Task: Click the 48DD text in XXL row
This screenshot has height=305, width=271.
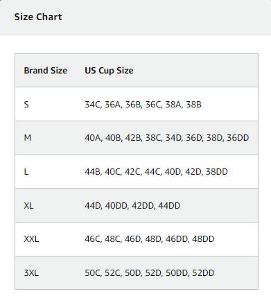Action: tap(203, 238)
